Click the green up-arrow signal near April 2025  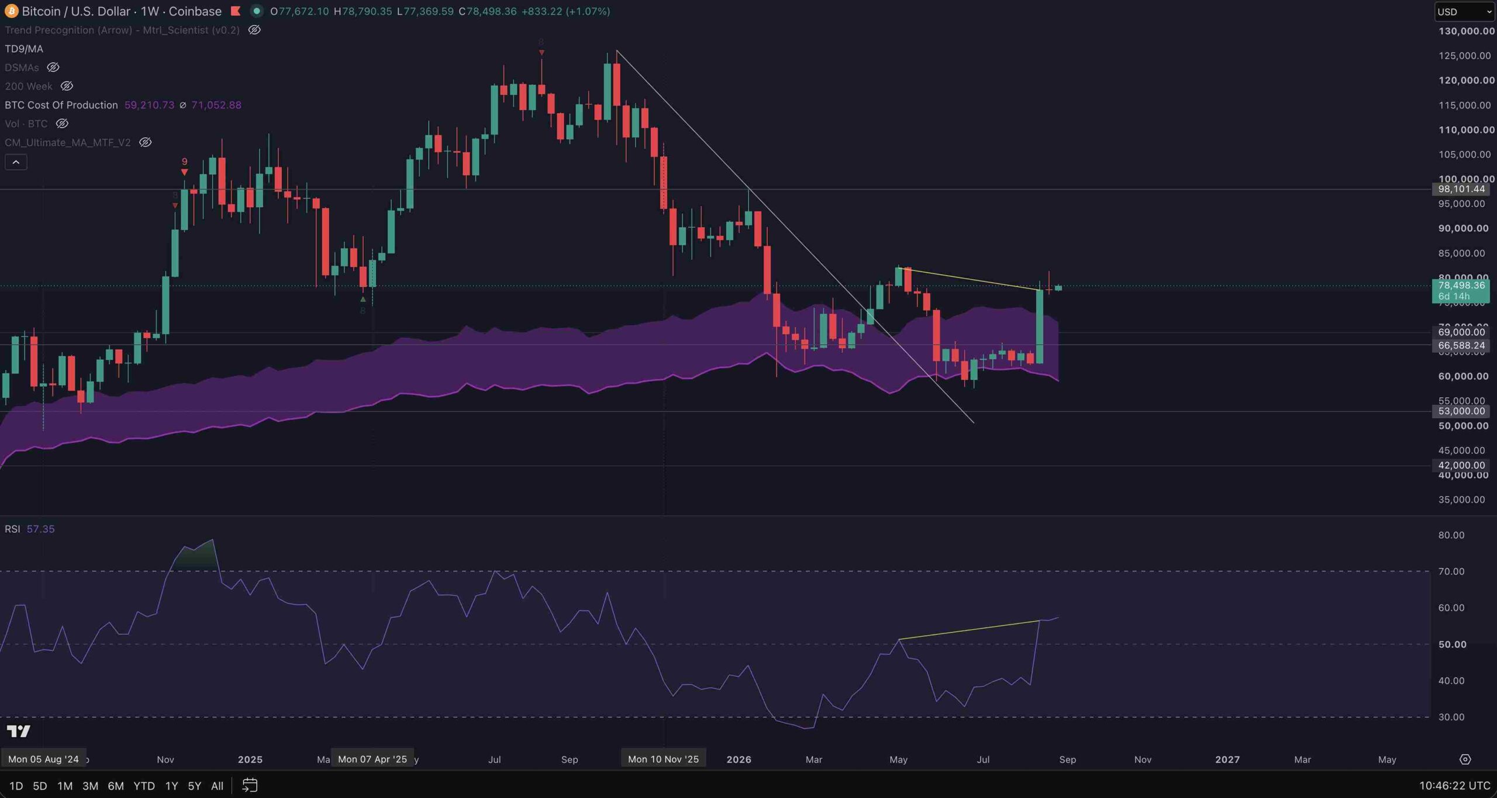pyautogui.click(x=363, y=299)
